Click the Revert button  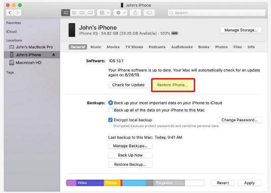pos(223,183)
